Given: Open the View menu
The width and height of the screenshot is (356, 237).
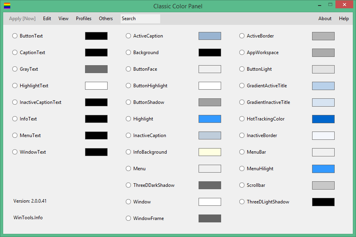Looking at the screenshot, I should click(63, 19).
